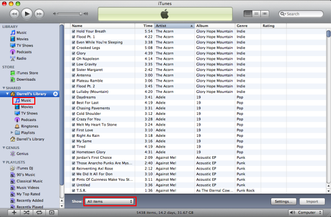Switch to list view

pyautogui.click(x=248, y=14)
